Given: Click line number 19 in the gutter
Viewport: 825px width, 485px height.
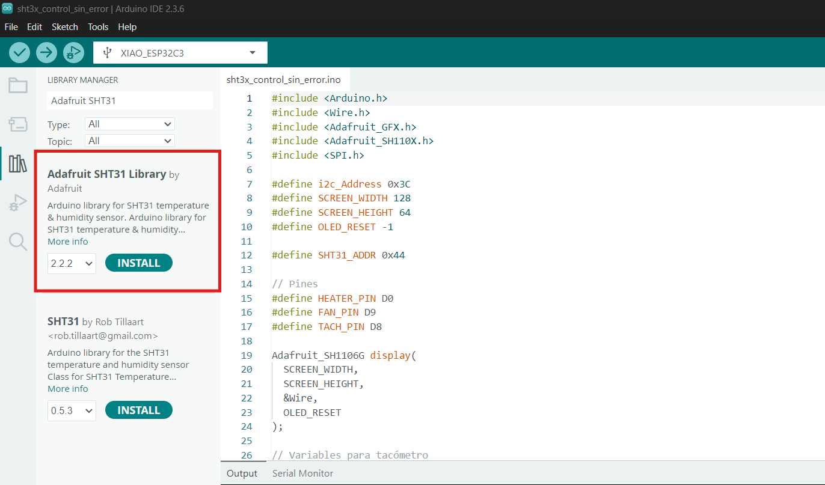Looking at the screenshot, I should pyautogui.click(x=246, y=355).
